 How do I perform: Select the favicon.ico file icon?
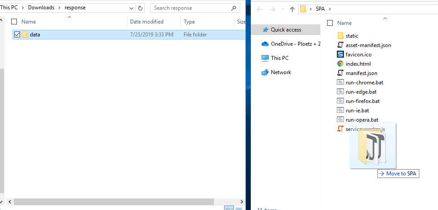[340, 55]
